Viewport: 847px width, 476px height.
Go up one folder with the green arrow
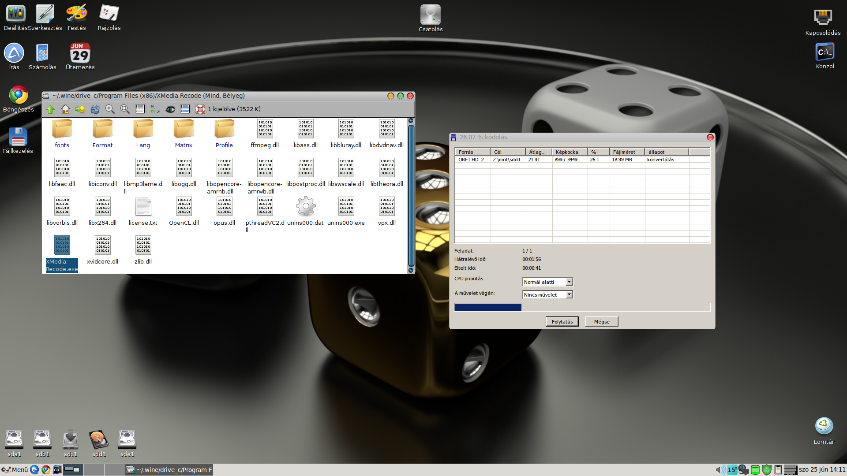[x=50, y=109]
